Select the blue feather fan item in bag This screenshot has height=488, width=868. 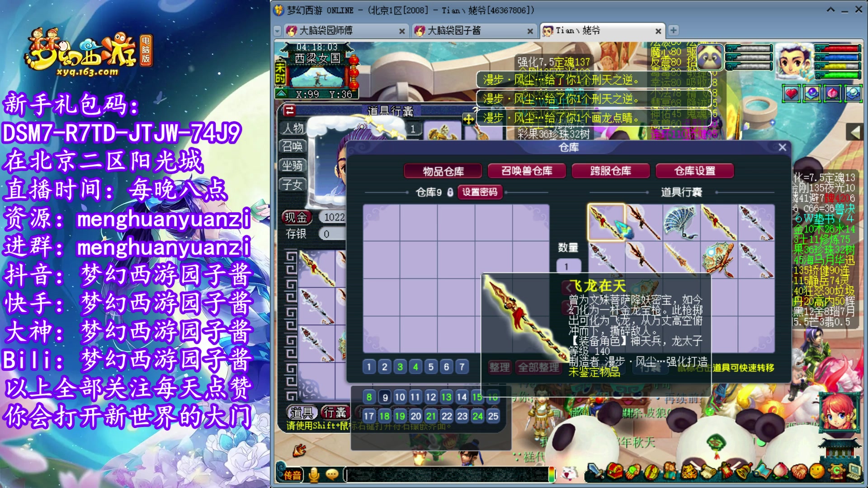(681, 222)
